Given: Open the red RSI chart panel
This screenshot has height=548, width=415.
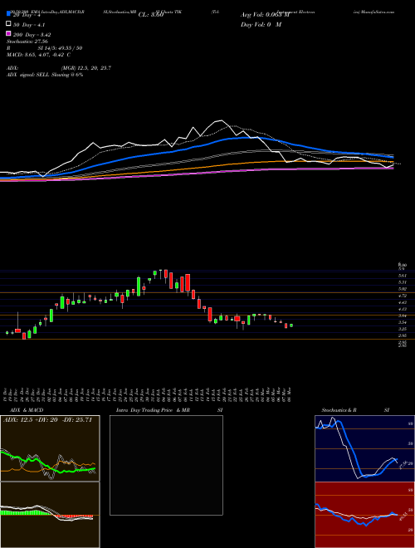Looking at the screenshot, I should coord(365,515).
